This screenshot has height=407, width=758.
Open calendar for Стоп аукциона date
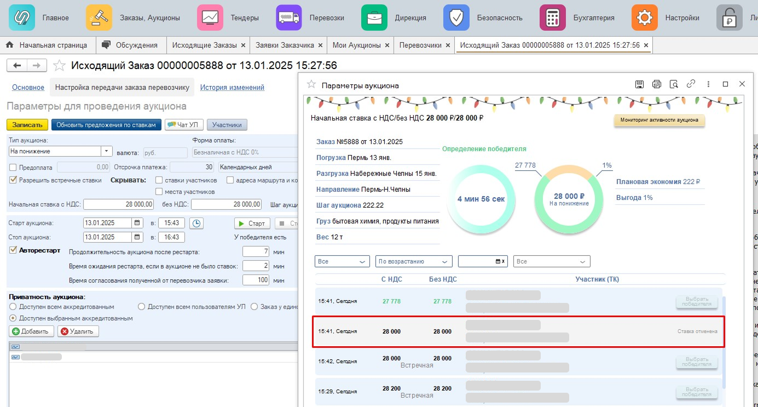(x=136, y=237)
